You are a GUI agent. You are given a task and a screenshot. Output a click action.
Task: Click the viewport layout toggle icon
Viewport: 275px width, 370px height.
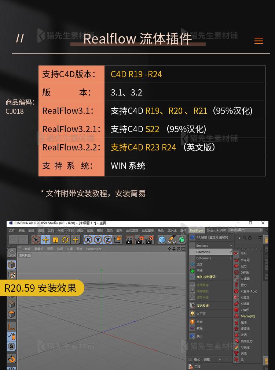point(183,249)
